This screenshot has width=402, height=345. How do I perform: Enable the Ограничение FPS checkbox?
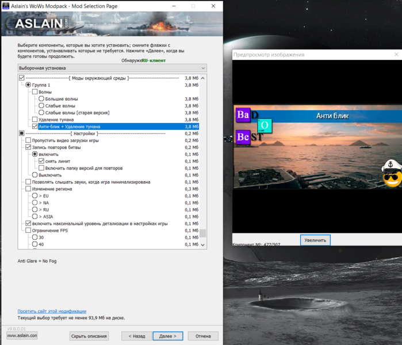click(28, 230)
